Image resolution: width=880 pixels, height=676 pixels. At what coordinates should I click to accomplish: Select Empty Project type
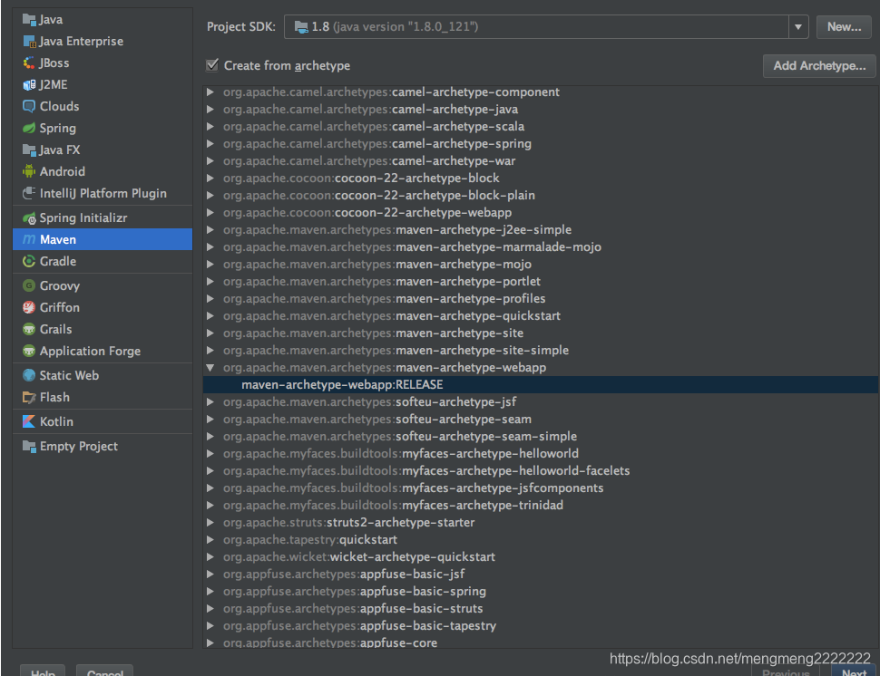click(x=103, y=446)
